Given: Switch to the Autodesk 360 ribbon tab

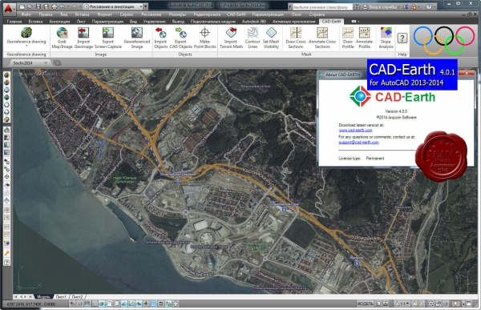Looking at the screenshot, I should pos(253,22).
